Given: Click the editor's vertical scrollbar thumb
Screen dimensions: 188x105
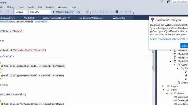Looking at the screenshot, I should (x=153, y=61).
